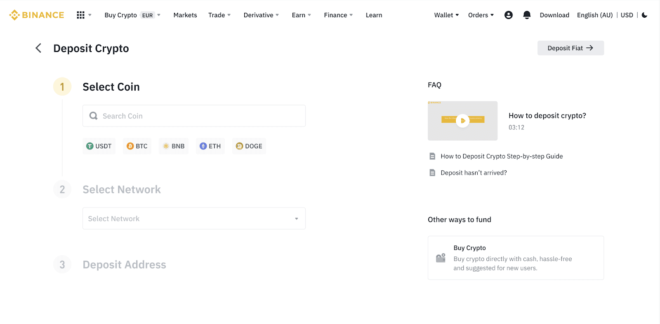
Task: Open the notifications bell icon
Action: [526, 15]
